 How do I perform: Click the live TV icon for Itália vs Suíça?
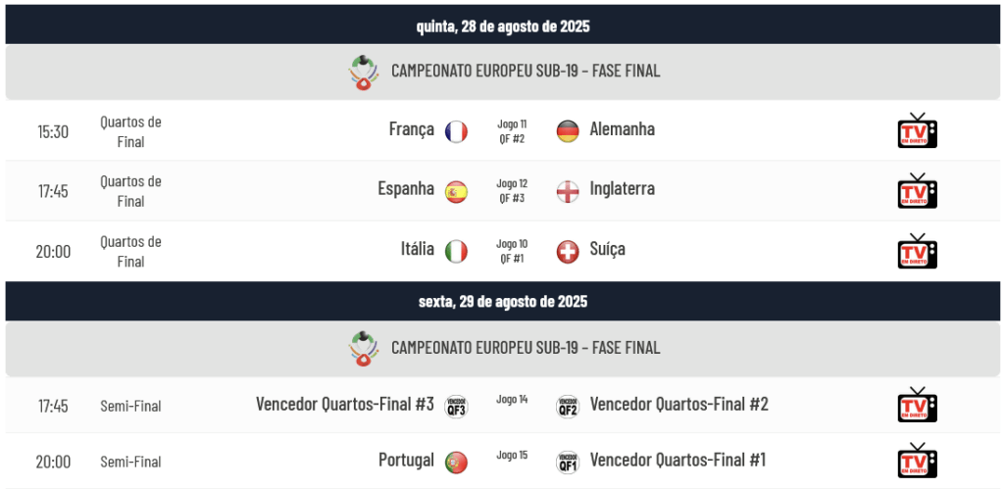point(917,251)
